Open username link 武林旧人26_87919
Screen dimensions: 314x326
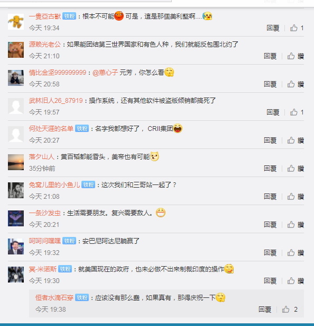coord(56,101)
